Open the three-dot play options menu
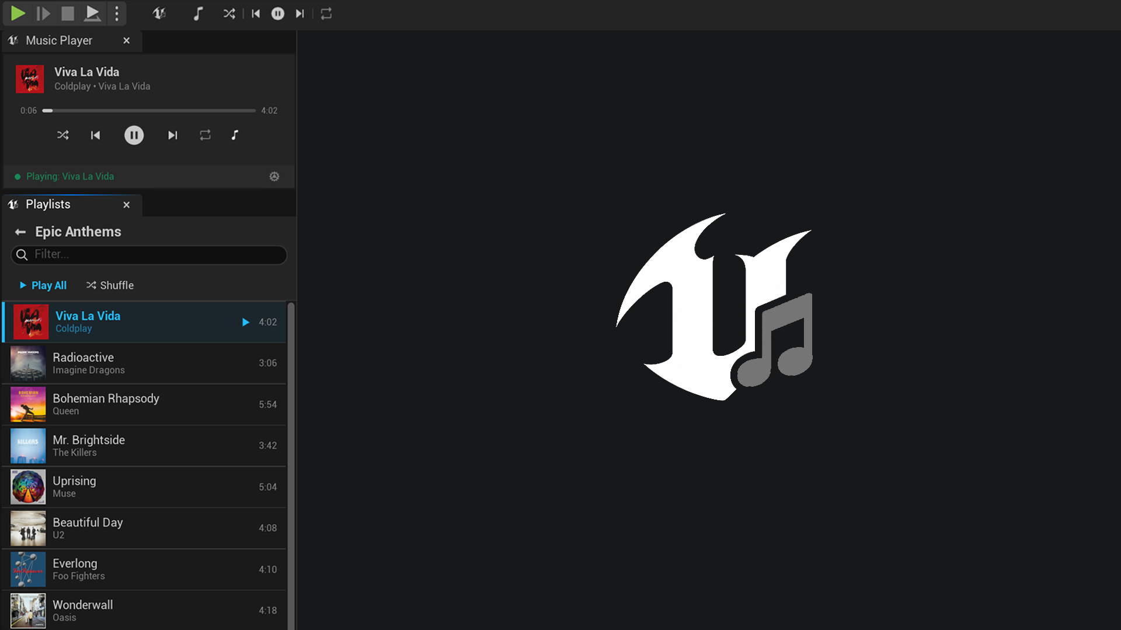Screen dimensions: 1121x630 pos(117,13)
